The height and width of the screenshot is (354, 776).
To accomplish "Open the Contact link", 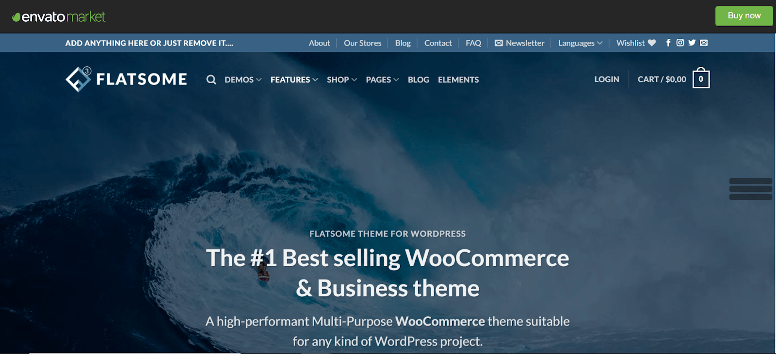I will click(x=438, y=43).
